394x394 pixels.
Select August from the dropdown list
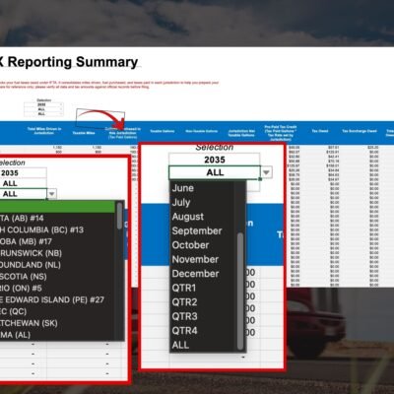pos(188,217)
